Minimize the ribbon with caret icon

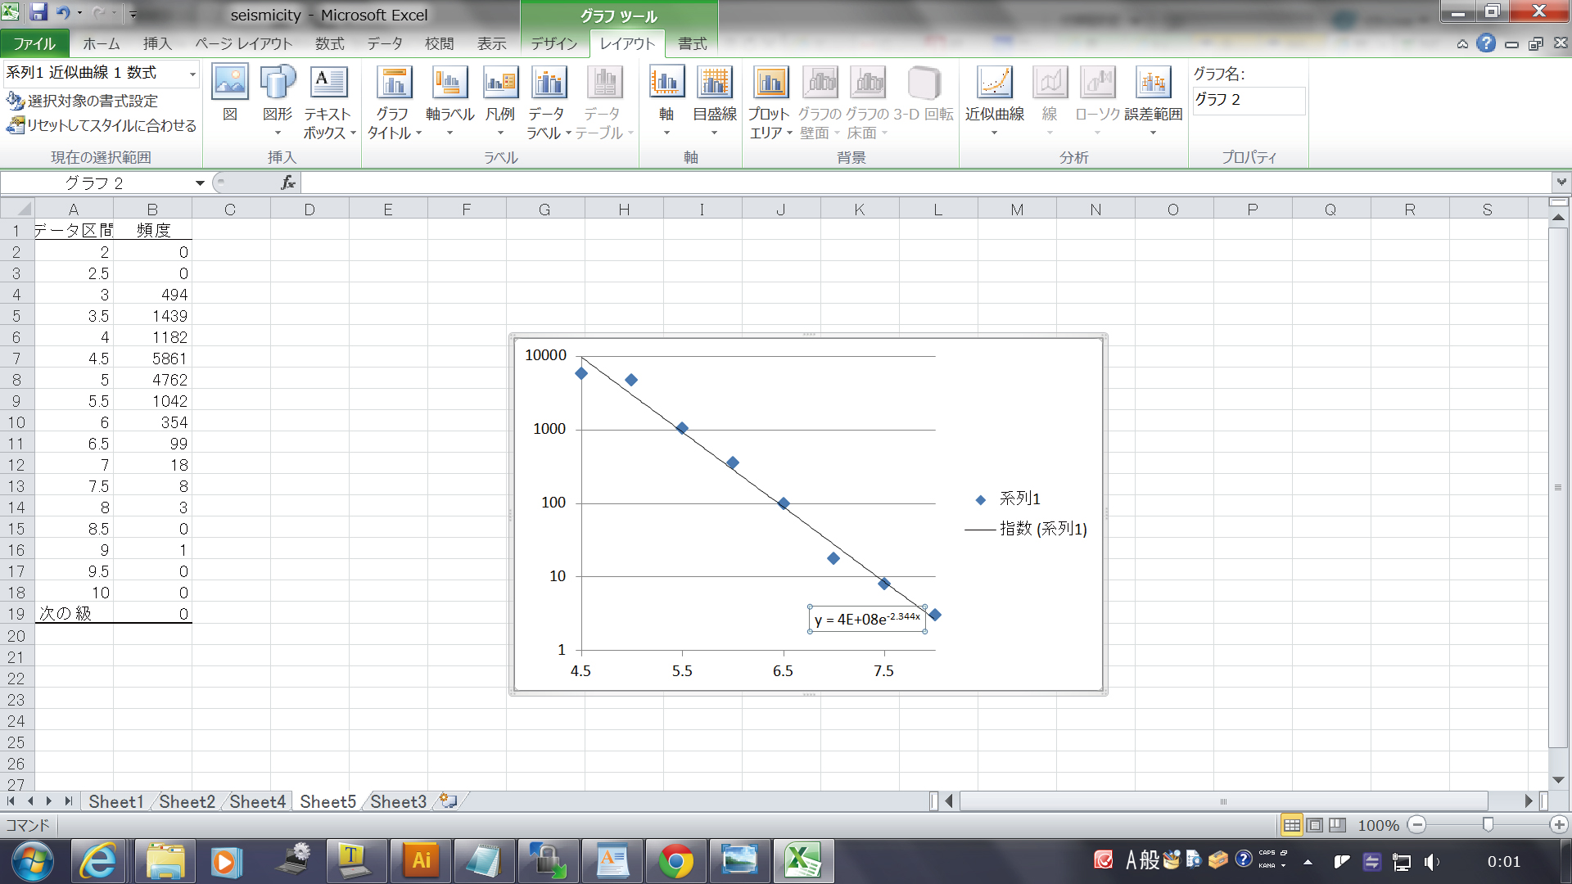coord(1462,44)
